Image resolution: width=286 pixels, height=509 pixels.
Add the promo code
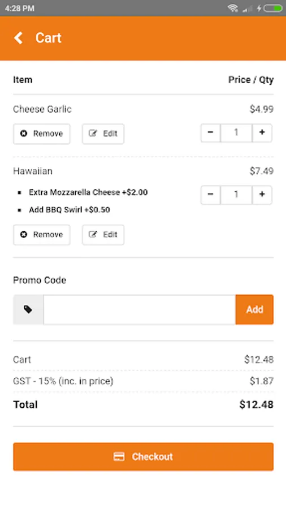(254, 309)
